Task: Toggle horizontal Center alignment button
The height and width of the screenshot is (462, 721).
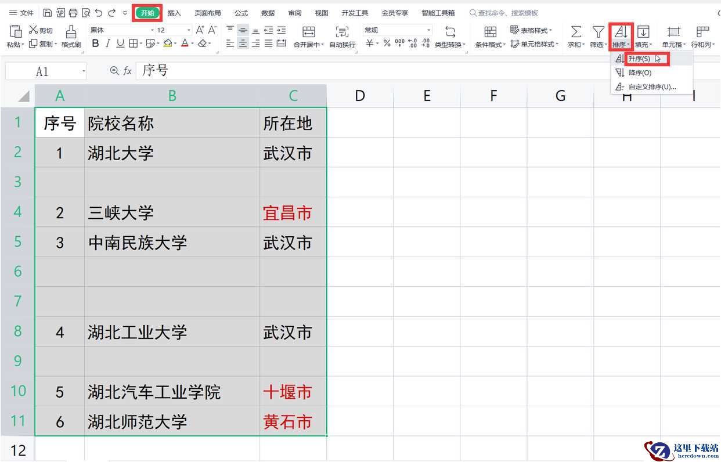Action: click(243, 44)
